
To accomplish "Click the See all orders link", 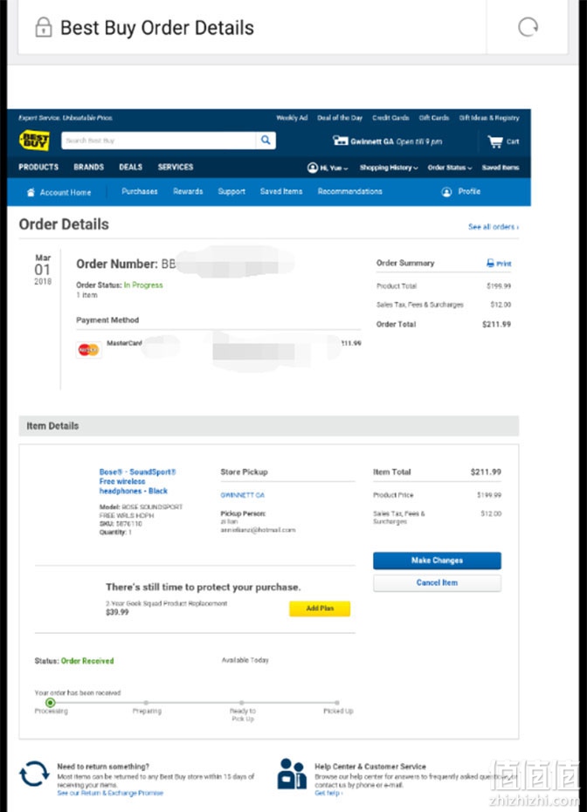I will pyautogui.click(x=494, y=227).
